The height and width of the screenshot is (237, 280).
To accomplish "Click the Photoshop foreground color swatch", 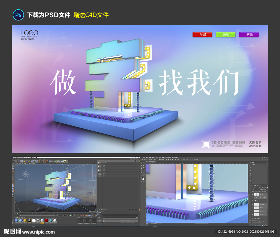I will point(142,178).
